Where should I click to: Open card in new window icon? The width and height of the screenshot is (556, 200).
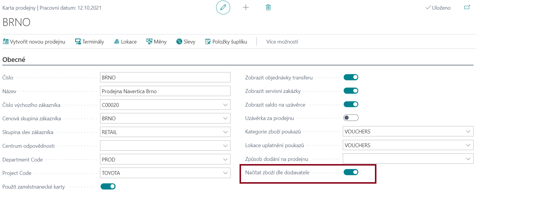tap(467, 8)
